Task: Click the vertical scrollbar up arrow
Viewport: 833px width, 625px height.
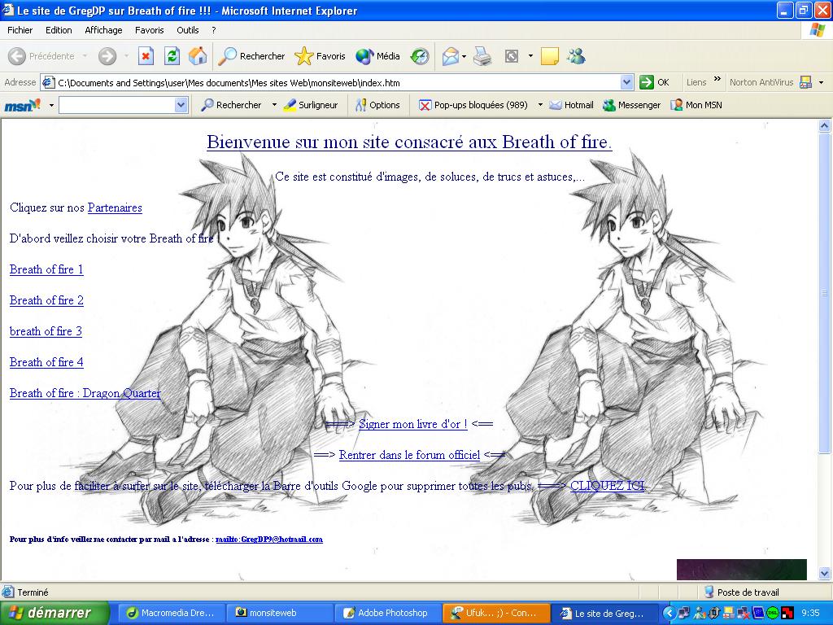Action: pyautogui.click(x=825, y=126)
